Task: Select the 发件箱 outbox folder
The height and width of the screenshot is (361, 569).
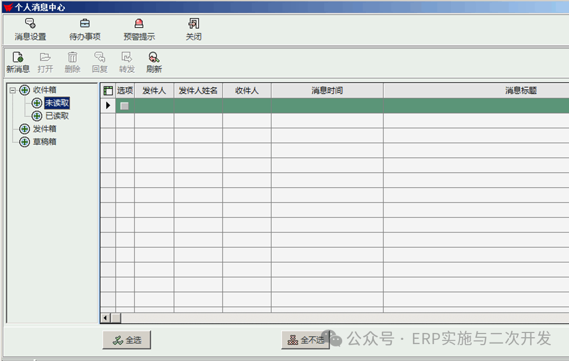Action: pos(44,129)
